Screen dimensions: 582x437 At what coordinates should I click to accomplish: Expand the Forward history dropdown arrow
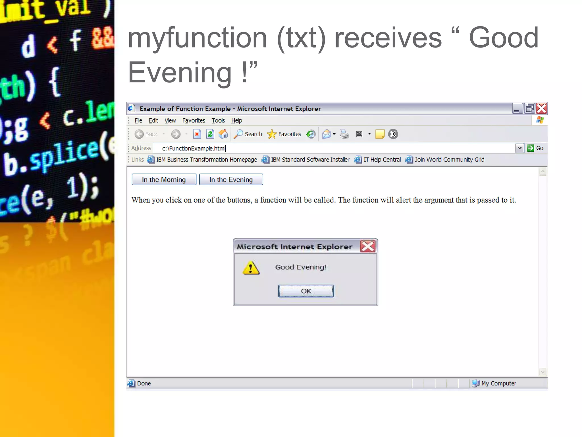(186, 134)
